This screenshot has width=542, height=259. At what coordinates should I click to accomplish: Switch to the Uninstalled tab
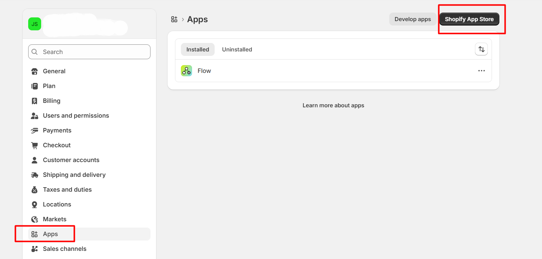click(x=237, y=50)
